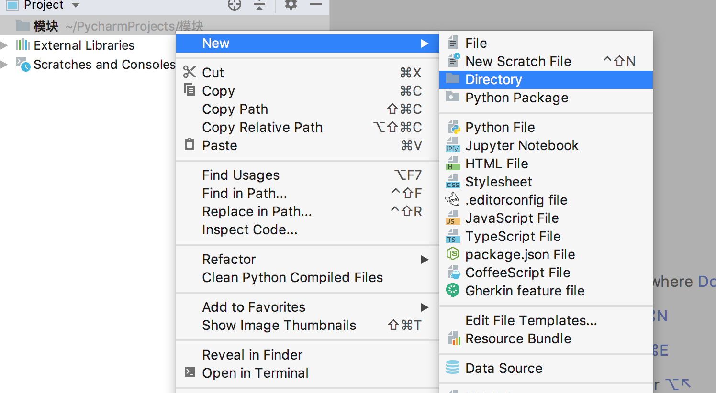Open the Project view dropdown arrow

pyautogui.click(x=76, y=5)
